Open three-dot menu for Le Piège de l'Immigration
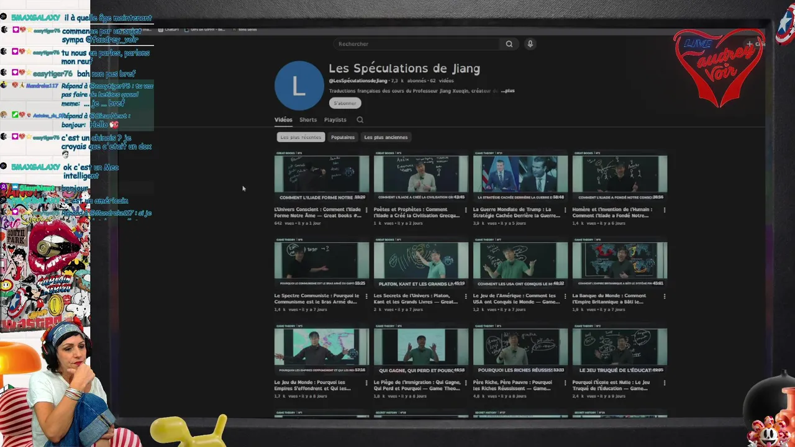 [x=465, y=382]
